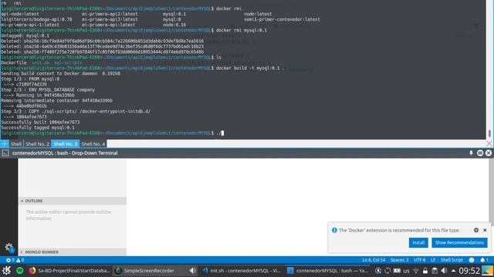This screenshot has height=277, width=494.
Task: Click speaker icon on SimpleScreenRecorder task
Action: [192, 270]
